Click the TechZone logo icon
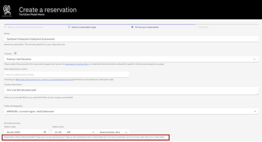 pyautogui.click(x=7, y=11)
